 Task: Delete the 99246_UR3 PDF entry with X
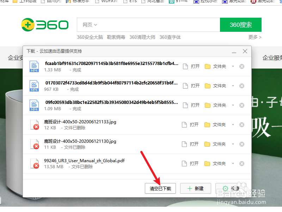click(x=242, y=163)
